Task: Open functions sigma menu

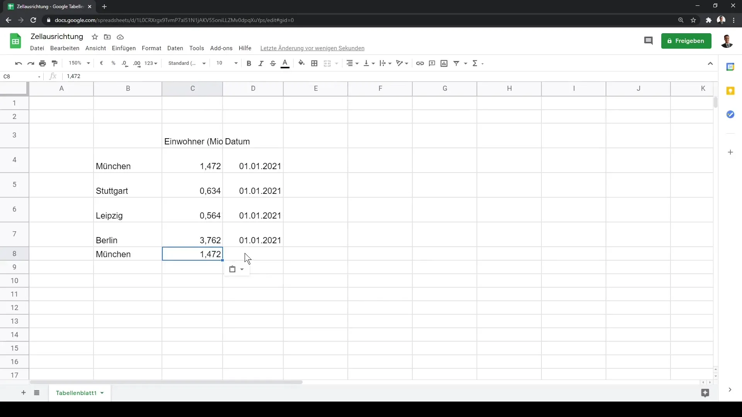Action: point(478,63)
